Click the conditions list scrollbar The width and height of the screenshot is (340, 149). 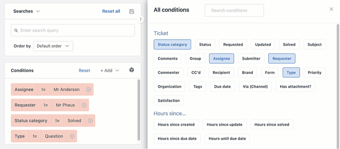coord(139,110)
